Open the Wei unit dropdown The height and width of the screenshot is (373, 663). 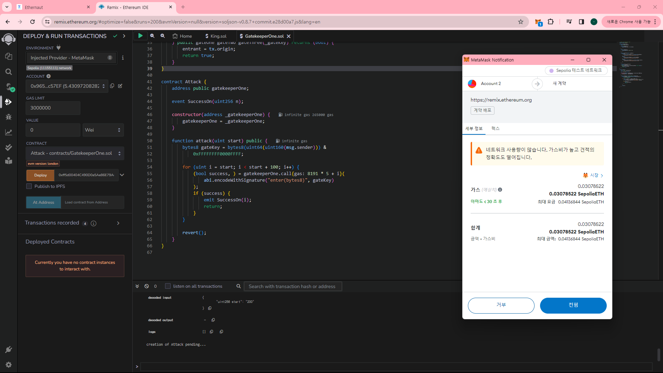[103, 130]
